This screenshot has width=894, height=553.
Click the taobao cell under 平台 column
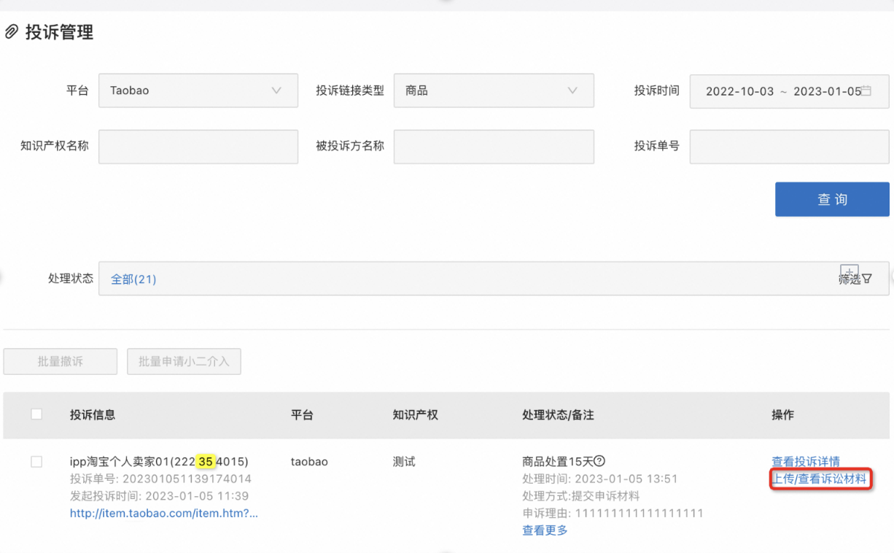point(309,461)
